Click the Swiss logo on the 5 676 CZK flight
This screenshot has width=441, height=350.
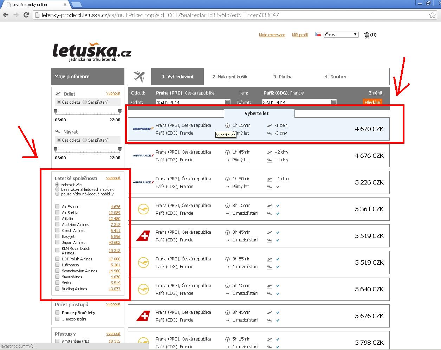(143, 316)
